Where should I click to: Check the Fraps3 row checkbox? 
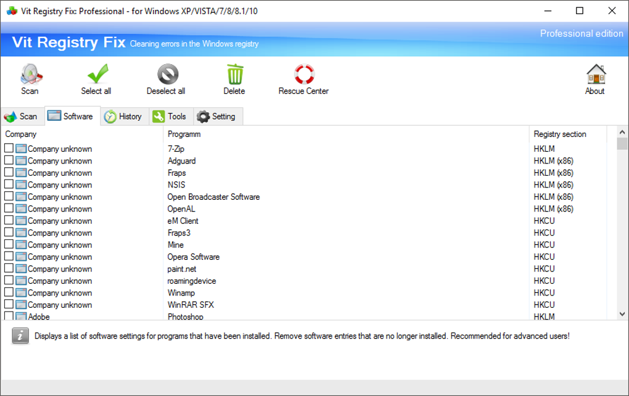(x=9, y=233)
